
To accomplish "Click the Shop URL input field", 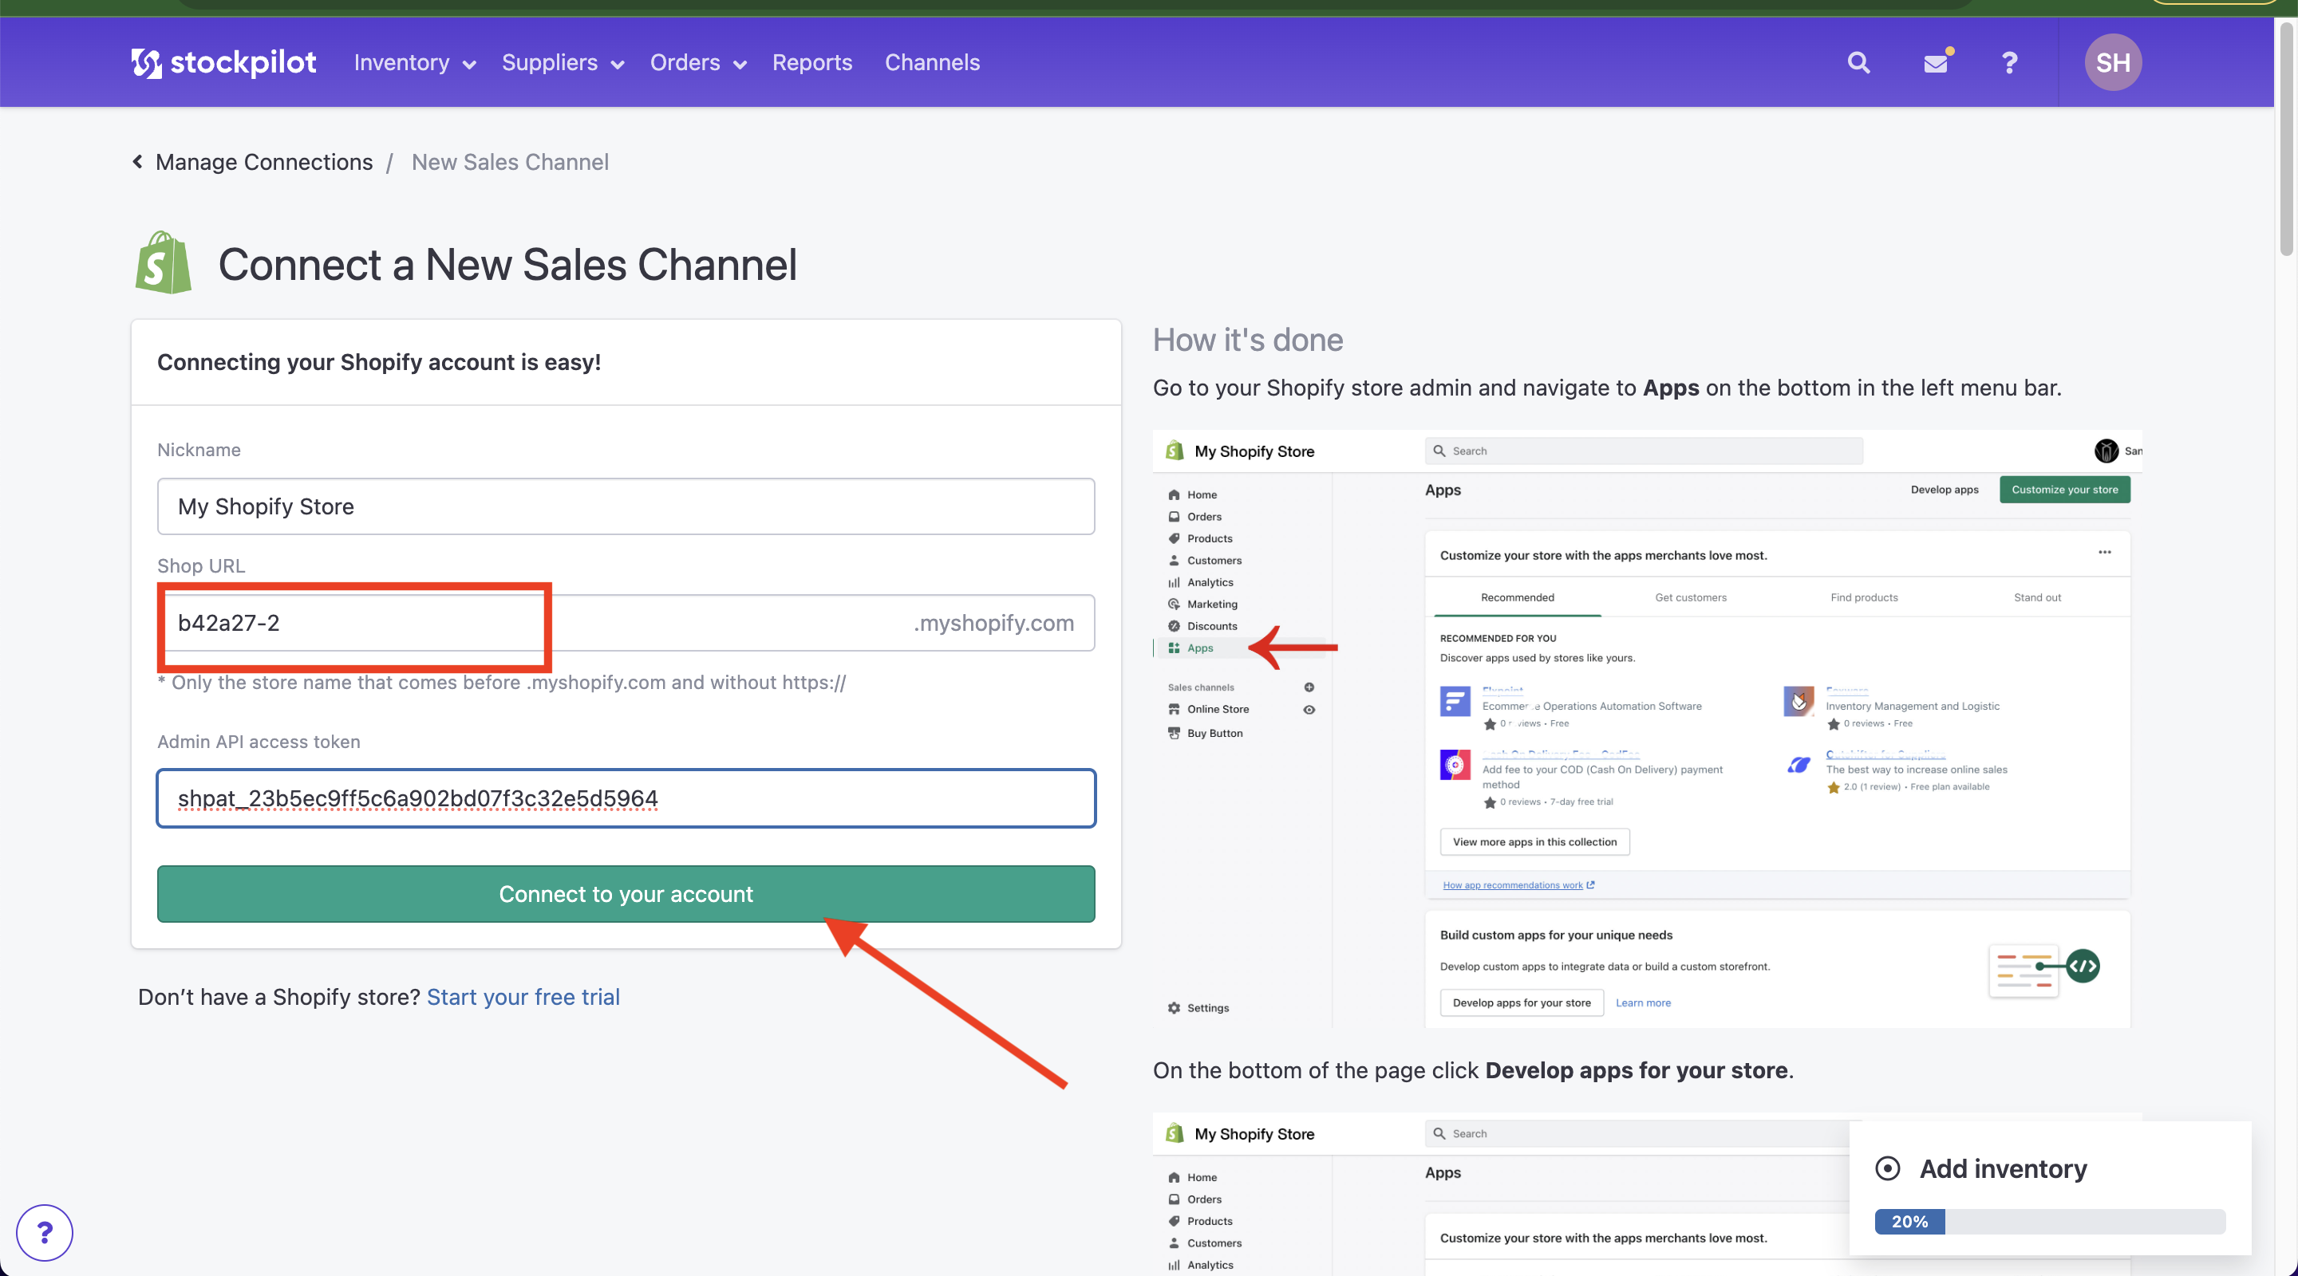I will (626, 624).
